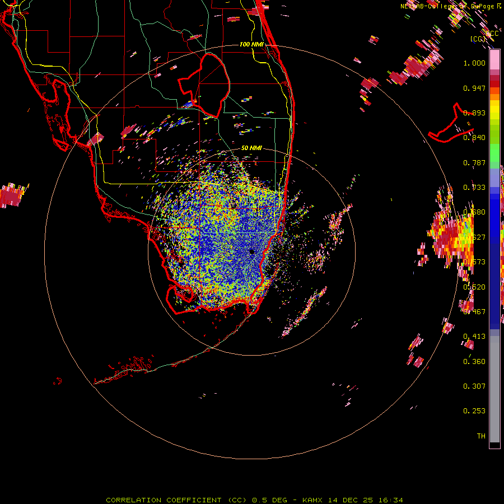Click the black radar site dot at center
The image size is (504, 504).
(251, 251)
